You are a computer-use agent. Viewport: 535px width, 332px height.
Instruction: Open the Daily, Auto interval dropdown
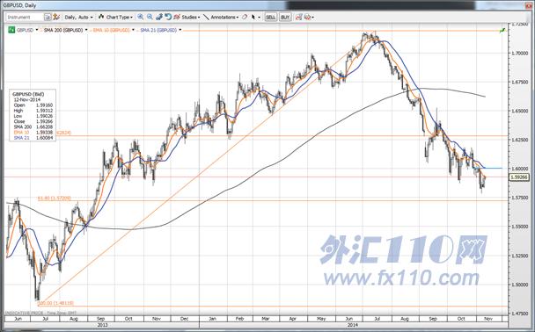78,17
